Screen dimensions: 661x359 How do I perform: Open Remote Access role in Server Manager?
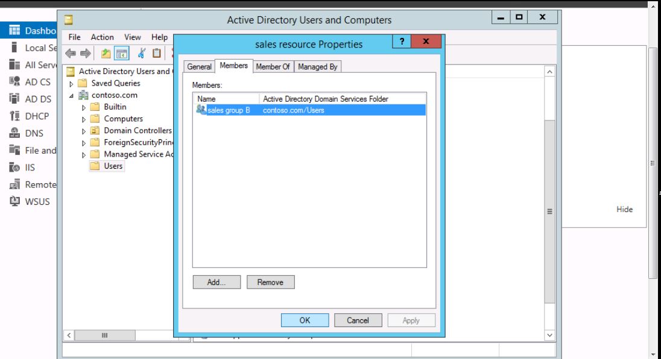point(32,185)
